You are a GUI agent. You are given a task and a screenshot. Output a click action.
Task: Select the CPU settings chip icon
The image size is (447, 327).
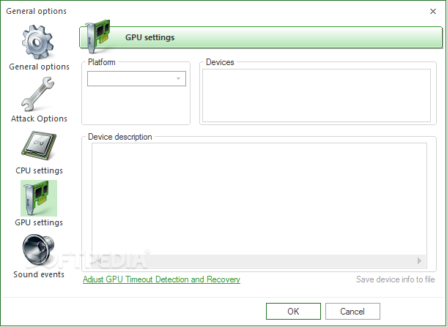tap(39, 146)
